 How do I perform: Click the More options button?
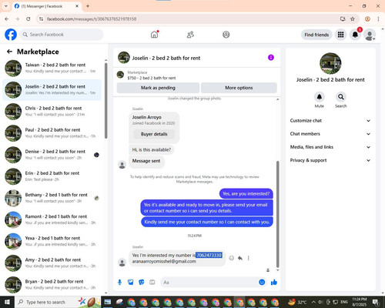click(239, 88)
